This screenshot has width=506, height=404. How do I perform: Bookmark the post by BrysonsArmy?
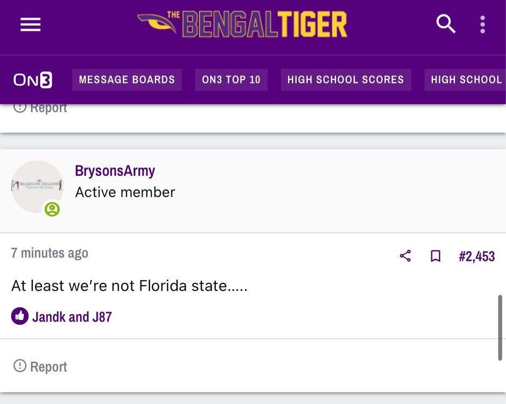435,256
